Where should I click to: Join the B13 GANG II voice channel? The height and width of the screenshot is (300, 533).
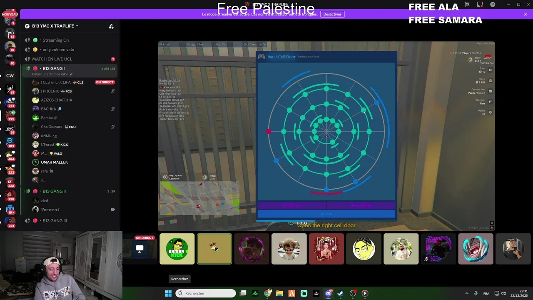pos(70,191)
